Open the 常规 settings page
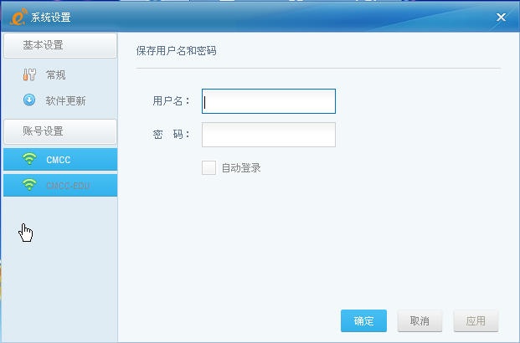The height and width of the screenshot is (343, 520). [x=56, y=75]
